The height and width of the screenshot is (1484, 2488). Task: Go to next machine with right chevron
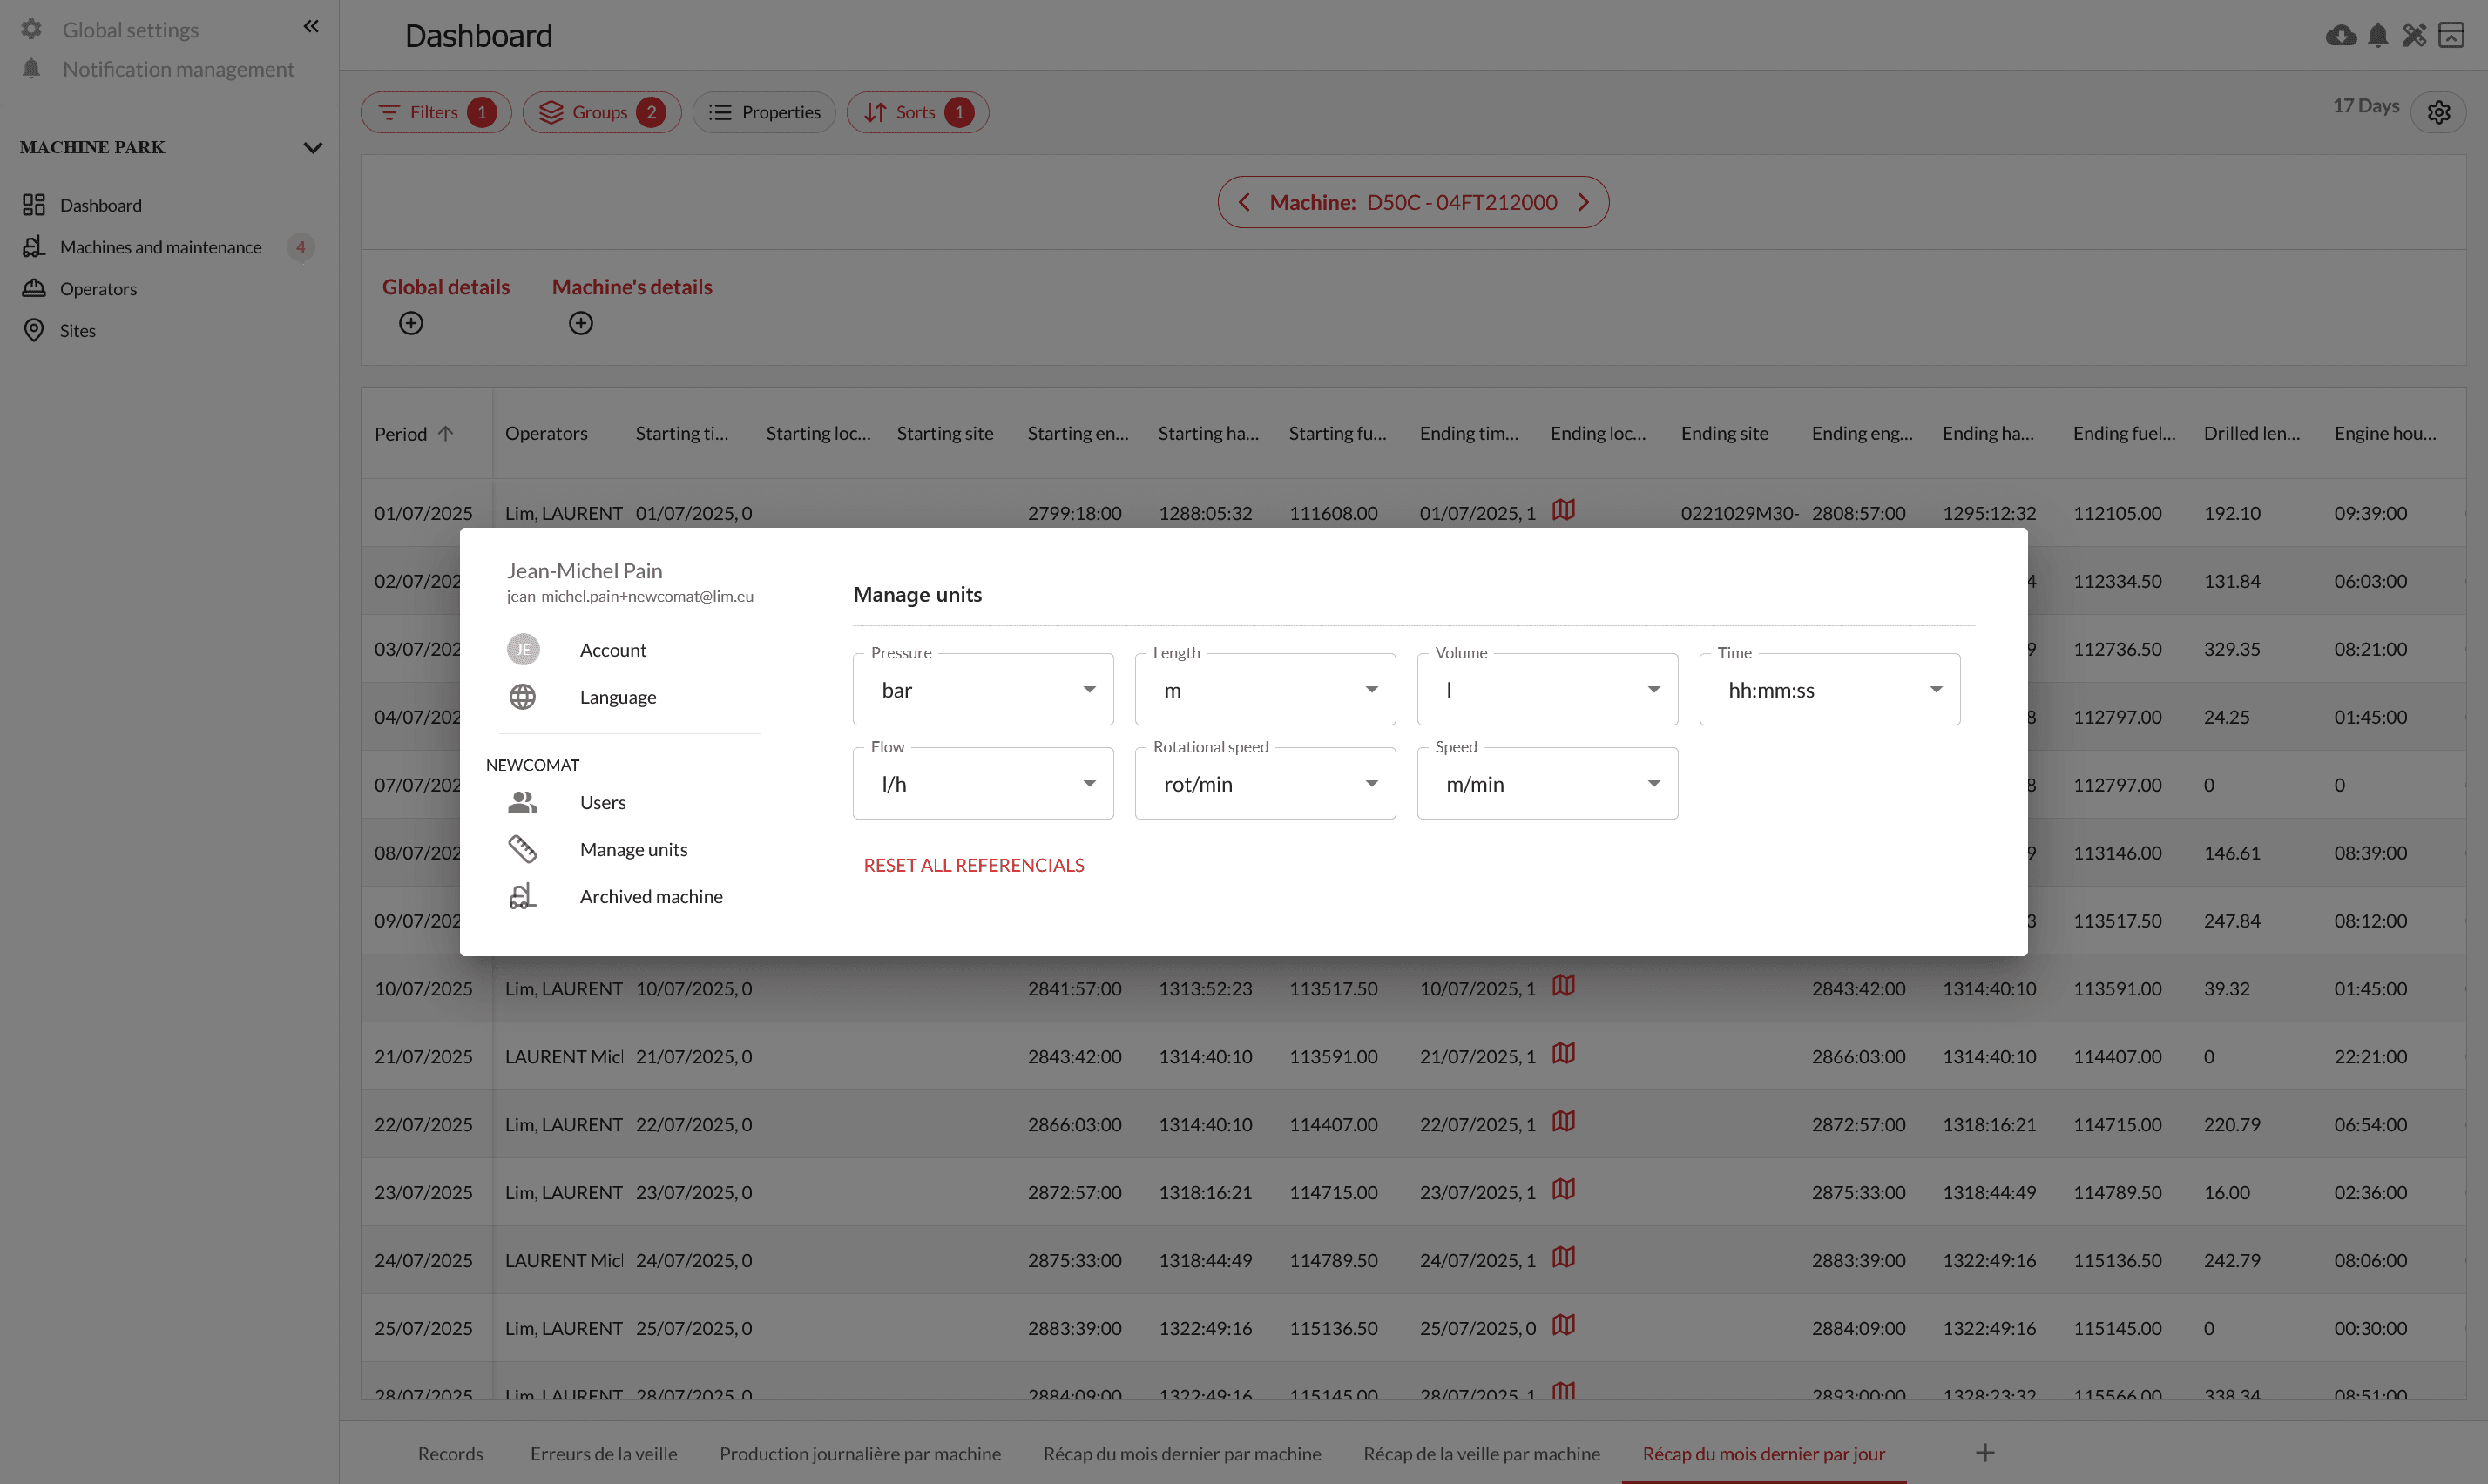tap(1584, 203)
